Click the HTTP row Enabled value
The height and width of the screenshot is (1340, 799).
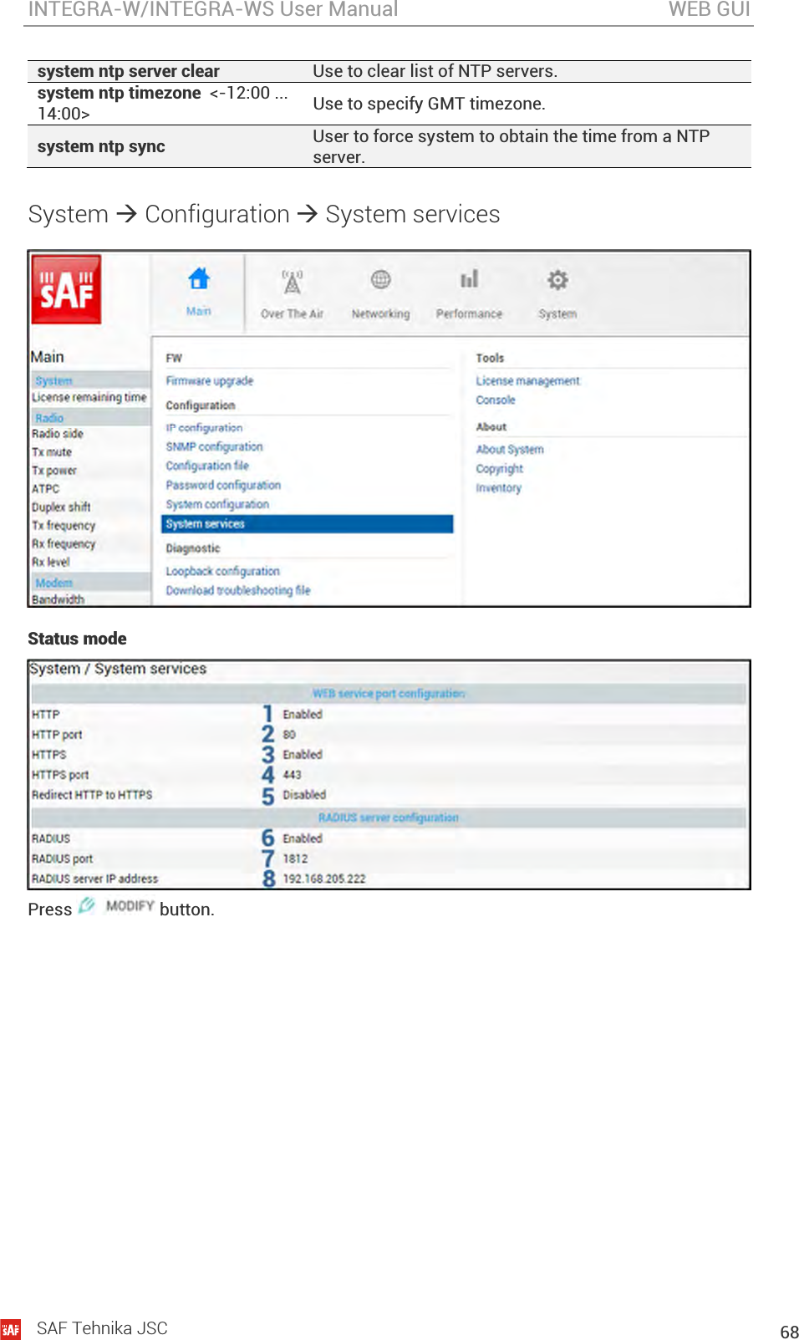(303, 715)
